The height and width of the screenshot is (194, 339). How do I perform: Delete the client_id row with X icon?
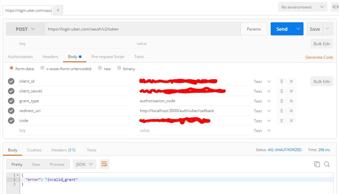click(291, 81)
